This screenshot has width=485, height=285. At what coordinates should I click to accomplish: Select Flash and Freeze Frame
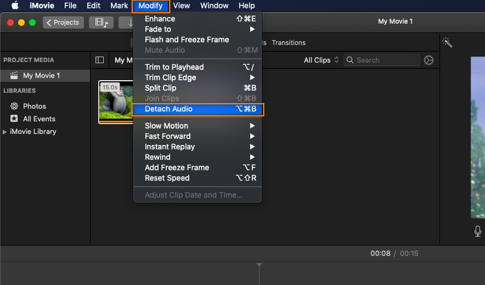[198, 39]
